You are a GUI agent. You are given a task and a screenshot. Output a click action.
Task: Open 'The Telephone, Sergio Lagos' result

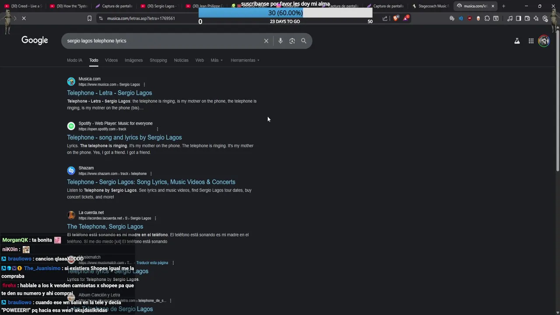pos(105,227)
